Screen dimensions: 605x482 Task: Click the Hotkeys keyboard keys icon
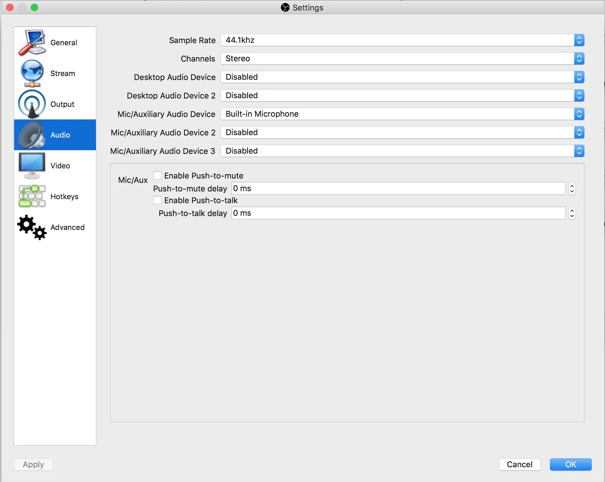(x=32, y=196)
